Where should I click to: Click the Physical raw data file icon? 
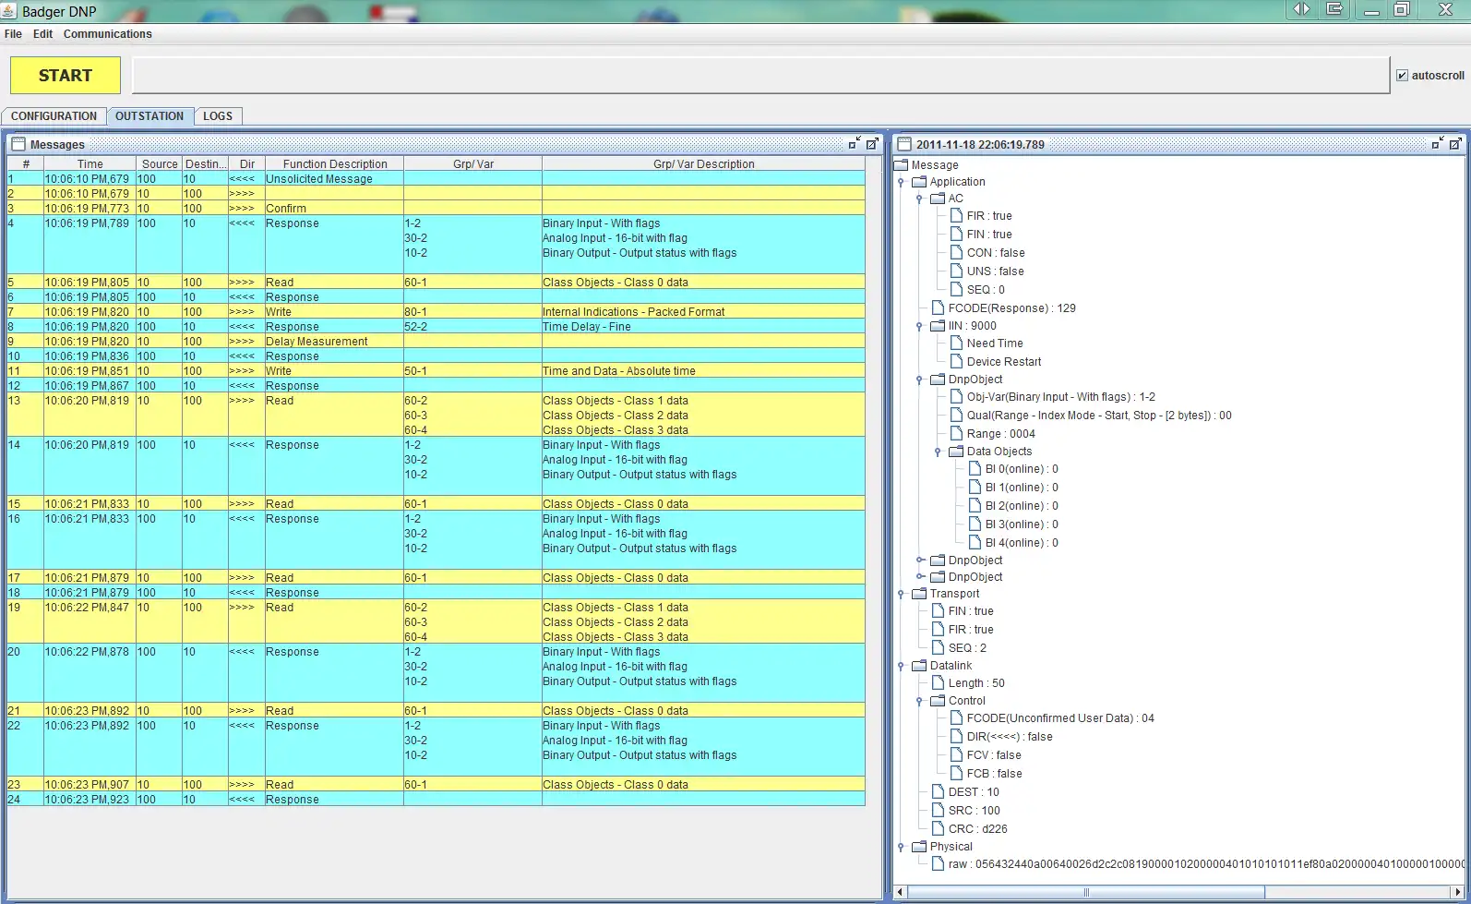(x=938, y=864)
